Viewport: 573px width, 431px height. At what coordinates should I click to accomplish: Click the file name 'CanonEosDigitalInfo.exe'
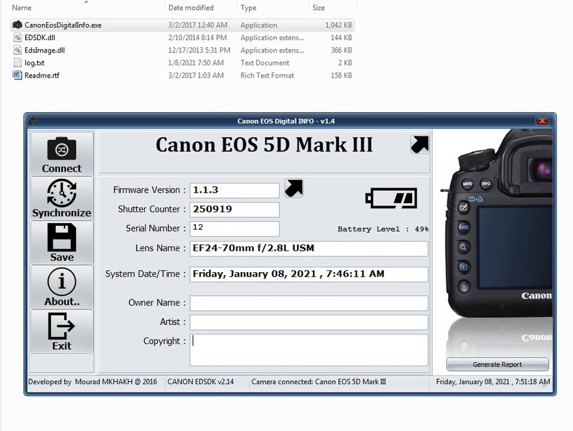tap(63, 25)
